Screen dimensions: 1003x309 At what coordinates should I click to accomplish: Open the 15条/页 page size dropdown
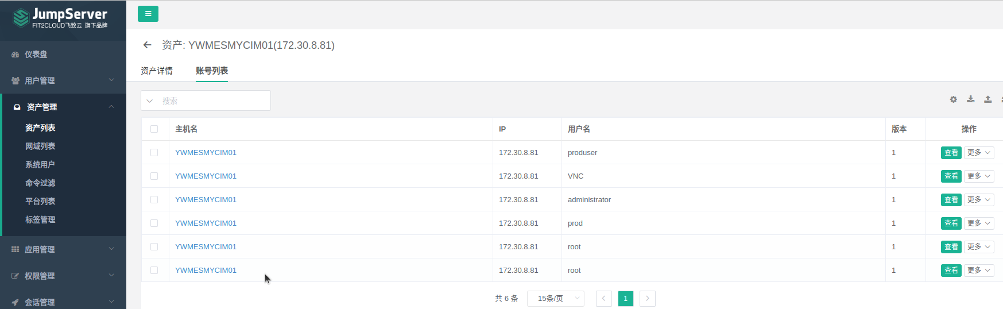pos(555,299)
